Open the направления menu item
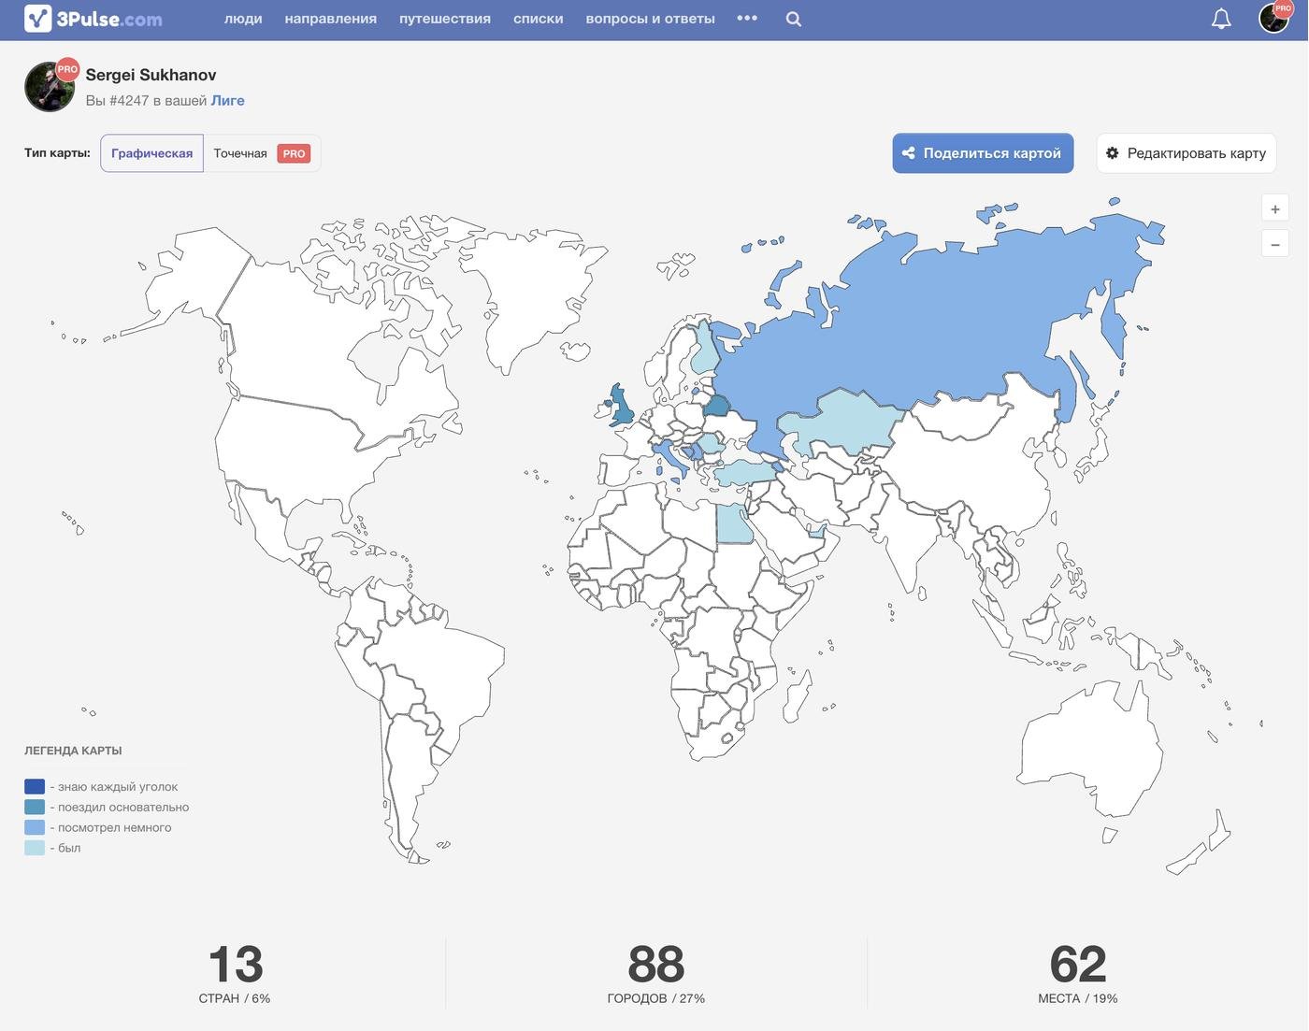 pyautogui.click(x=330, y=19)
